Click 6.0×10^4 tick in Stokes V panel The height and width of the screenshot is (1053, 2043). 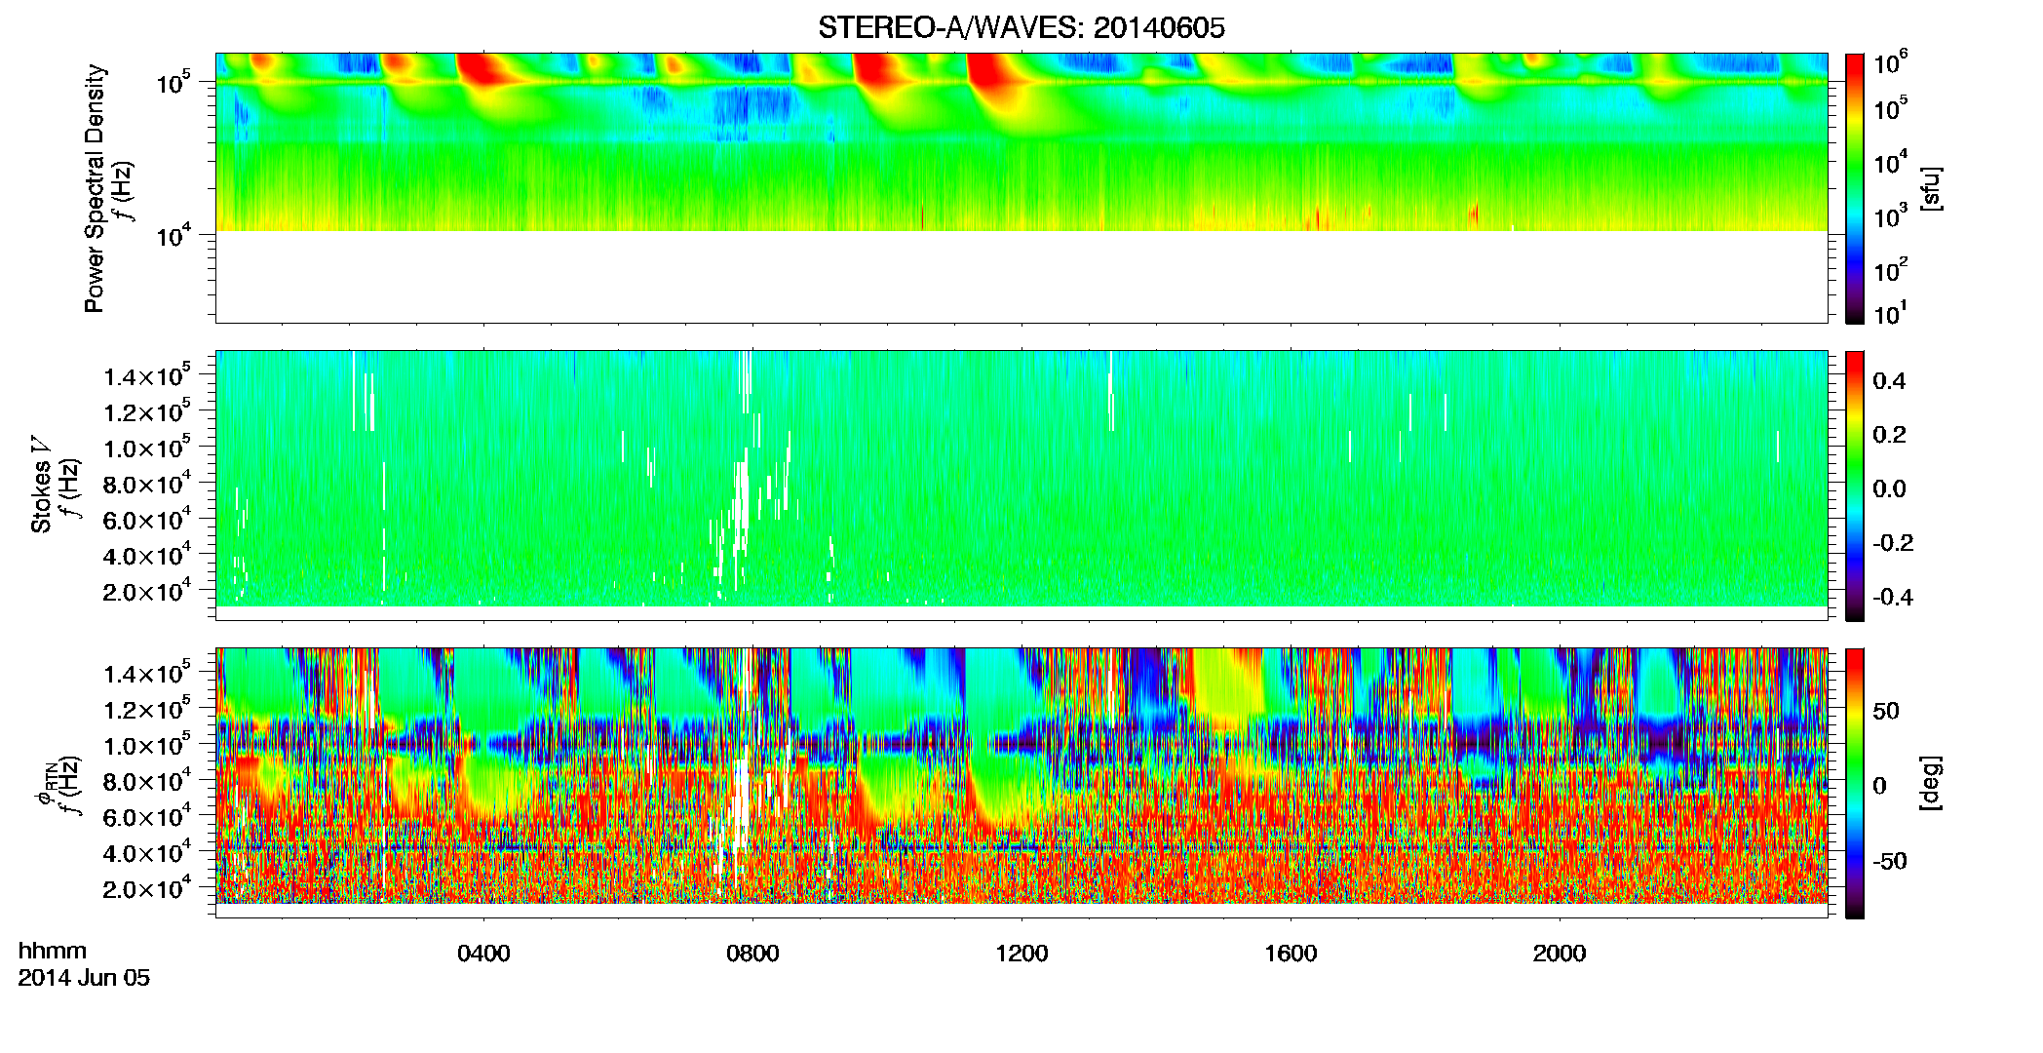click(147, 519)
